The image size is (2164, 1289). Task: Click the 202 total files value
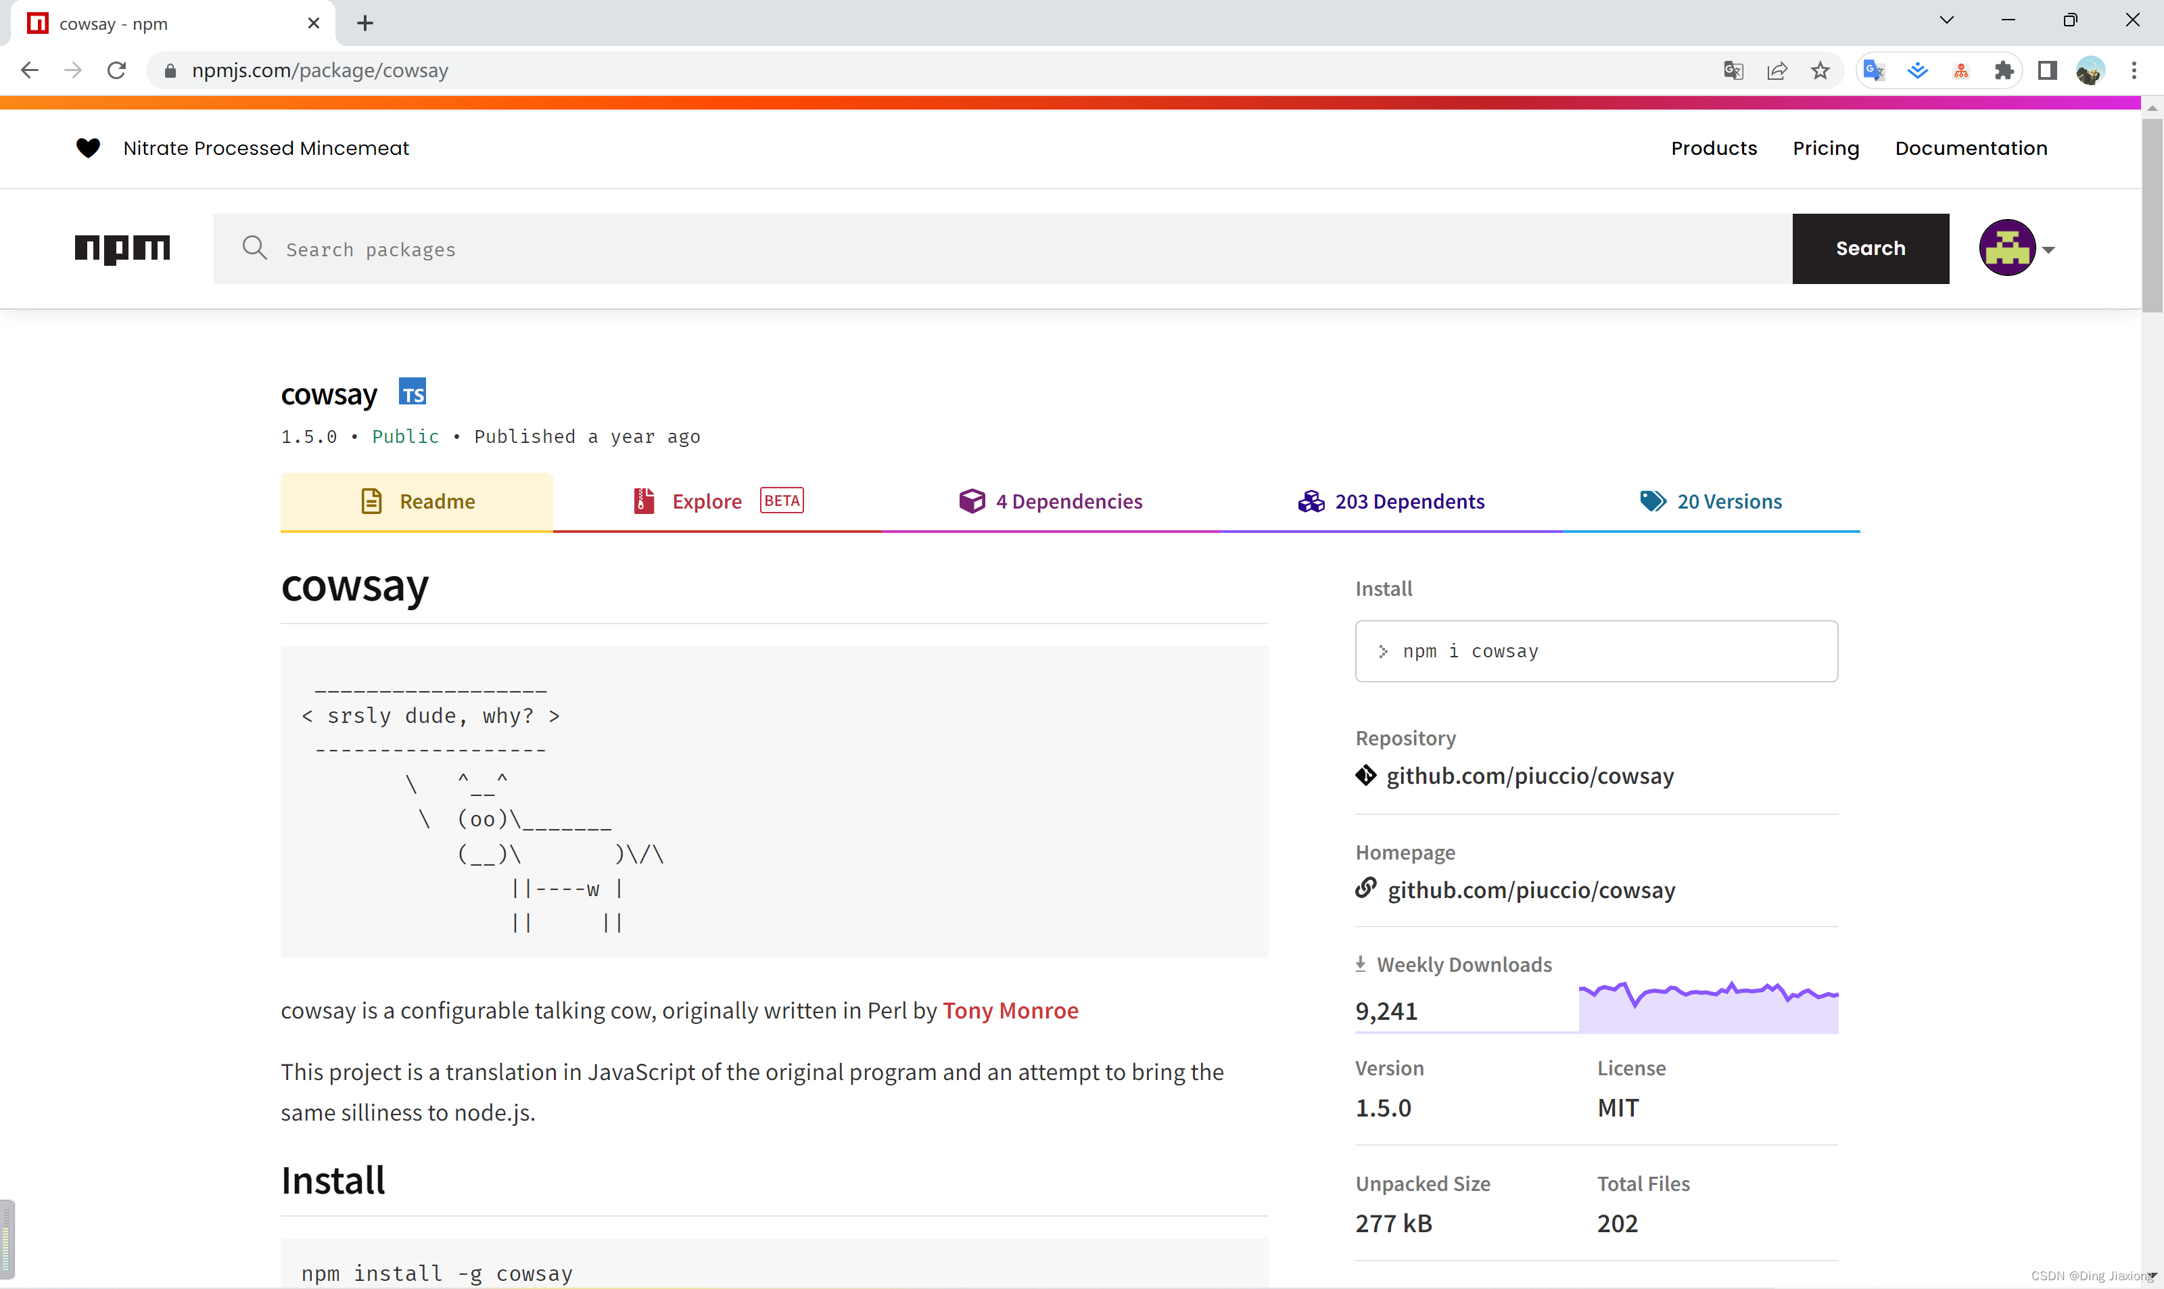(1617, 1223)
